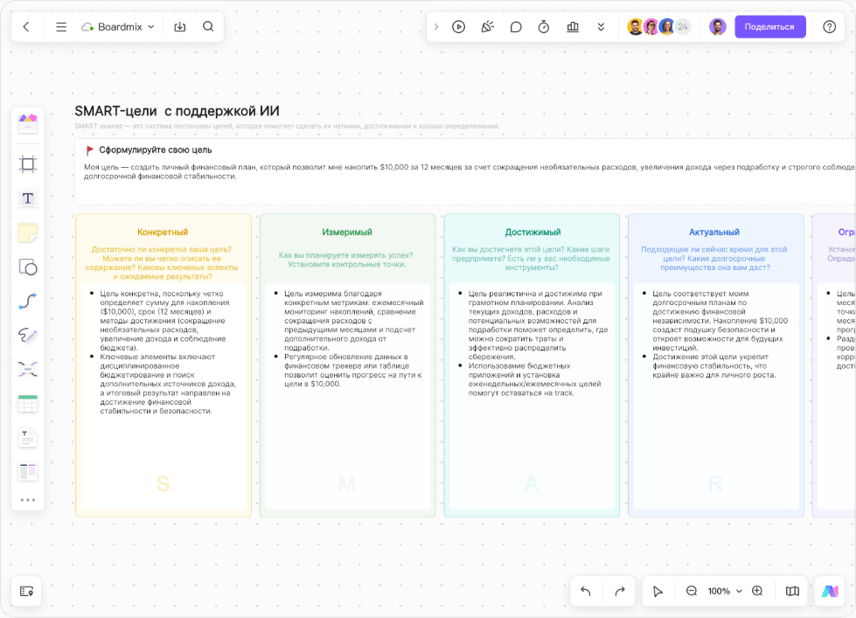Click the celebration confetti icon

pyautogui.click(x=487, y=27)
